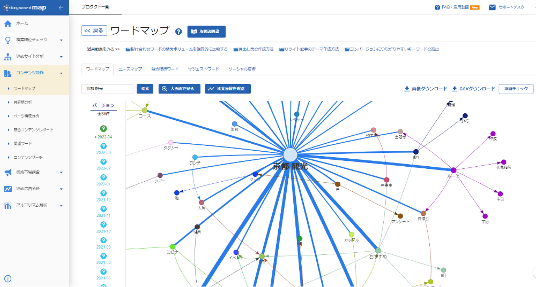The width and height of the screenshot is (536, 287).
Task: Open the info icon at sidebar bottom
Action: pos(8,279)
